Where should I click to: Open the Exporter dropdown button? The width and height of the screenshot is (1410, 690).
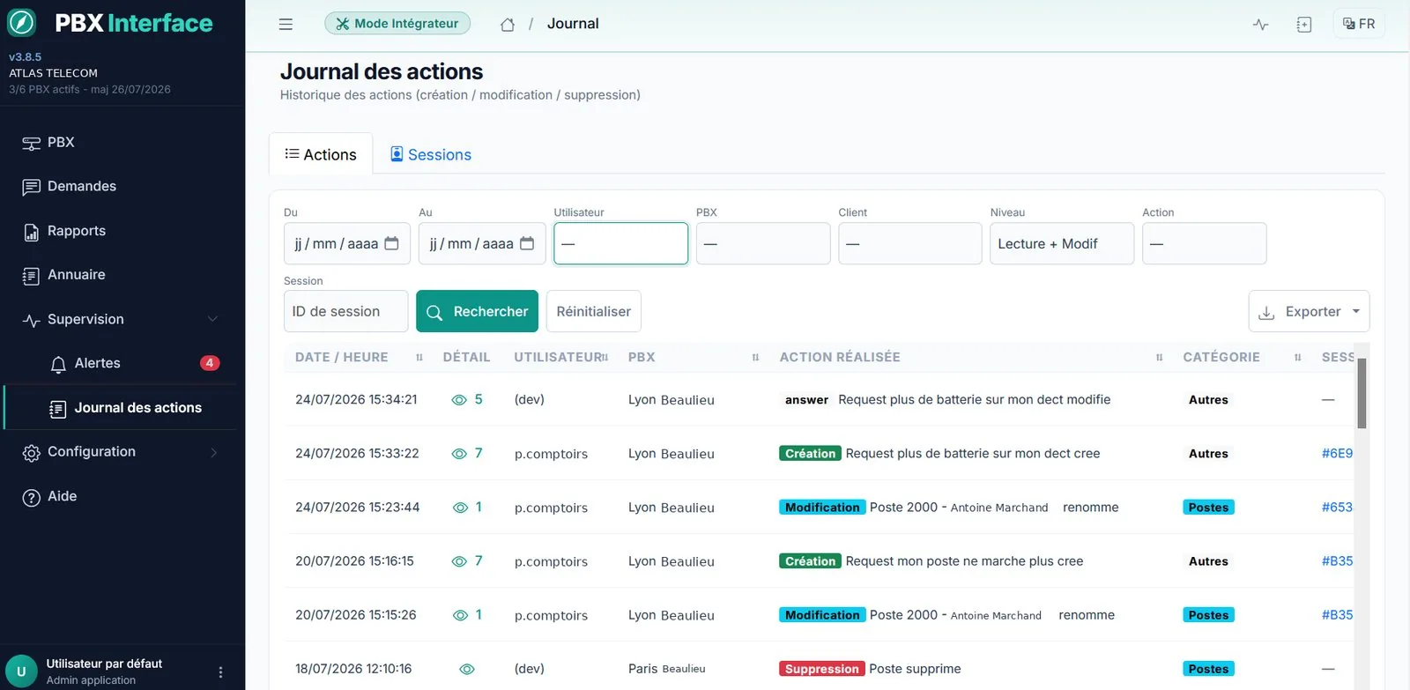click(x=1309, y=312)
